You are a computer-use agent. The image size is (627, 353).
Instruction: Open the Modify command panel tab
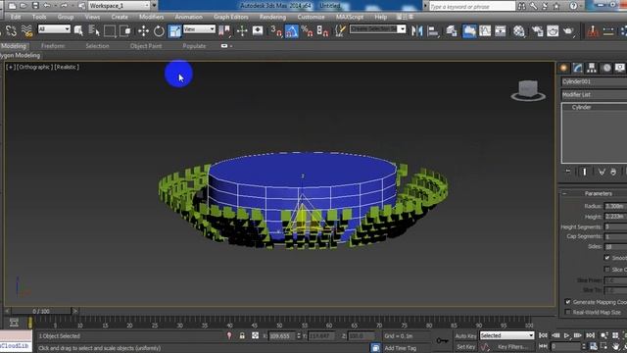(x=577, y=68)
